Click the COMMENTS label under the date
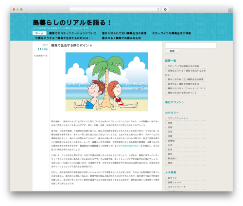This screenshot has width=243, height=206. (x=41, y=56)
